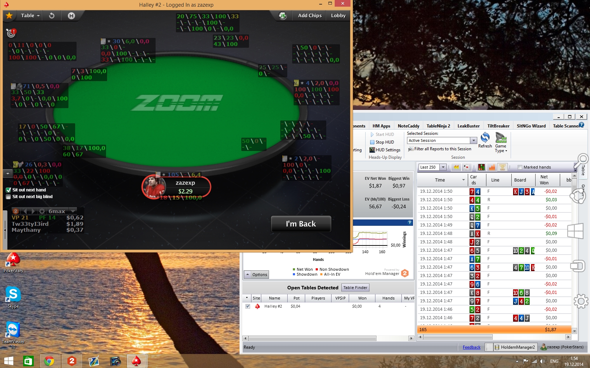590x368 pixels.
Task: Click the small dropdown arrow at table left edge
Action: tap(8, 173)
